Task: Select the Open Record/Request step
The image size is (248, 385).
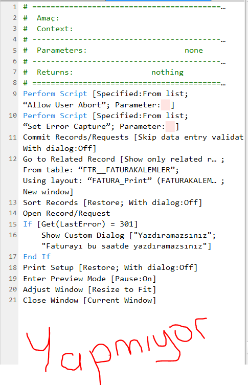Action: click(x=66, y=213)
